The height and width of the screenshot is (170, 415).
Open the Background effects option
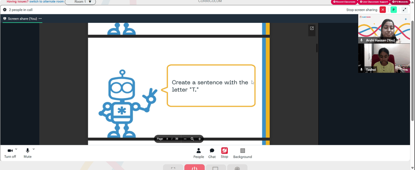pos(242,153)
